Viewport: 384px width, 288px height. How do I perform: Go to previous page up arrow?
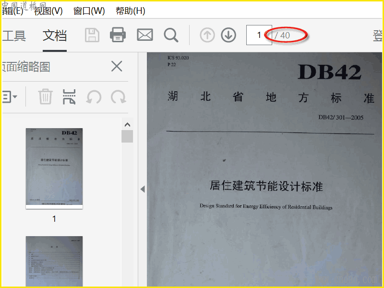pyautogui.click(x=207, y=35)
